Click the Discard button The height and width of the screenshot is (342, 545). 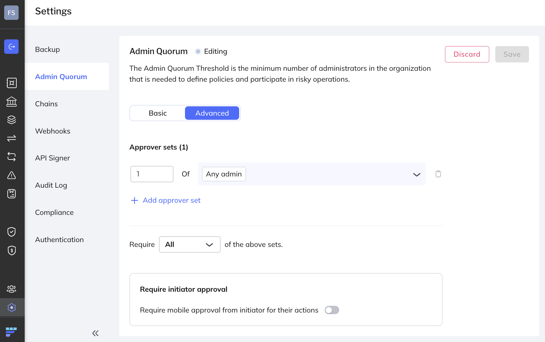[x=467, y=54]
